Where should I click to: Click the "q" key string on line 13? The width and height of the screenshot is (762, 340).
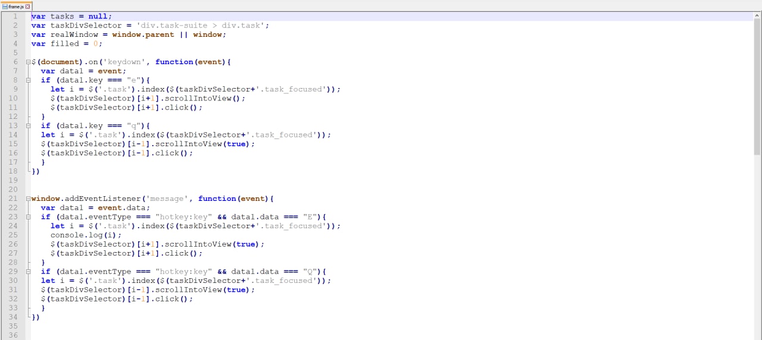tap(133, 126)
